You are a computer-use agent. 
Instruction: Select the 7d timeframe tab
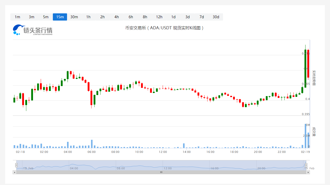point(202,17)
